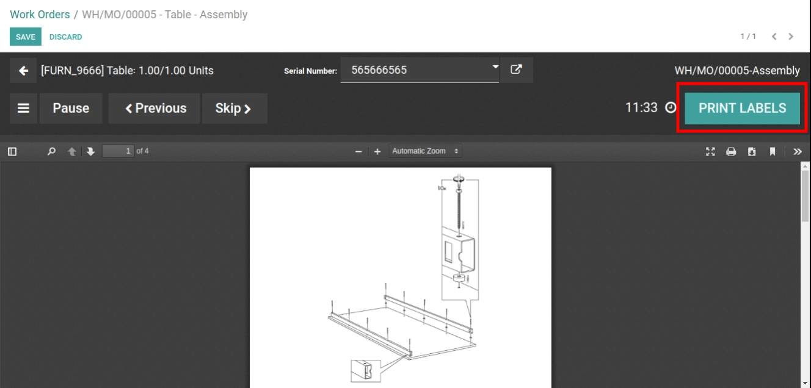Screen dimensions: 811x388
Task: Navigate back using the left arrow
Action: 23,70
